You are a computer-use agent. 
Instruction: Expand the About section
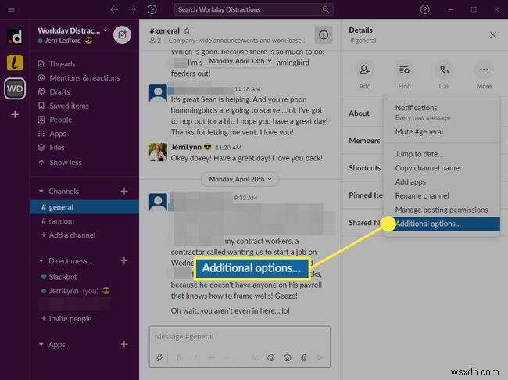[x=359, y=113]
